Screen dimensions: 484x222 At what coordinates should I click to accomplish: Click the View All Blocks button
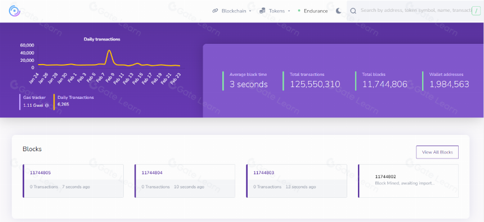(x=437, y=152)
